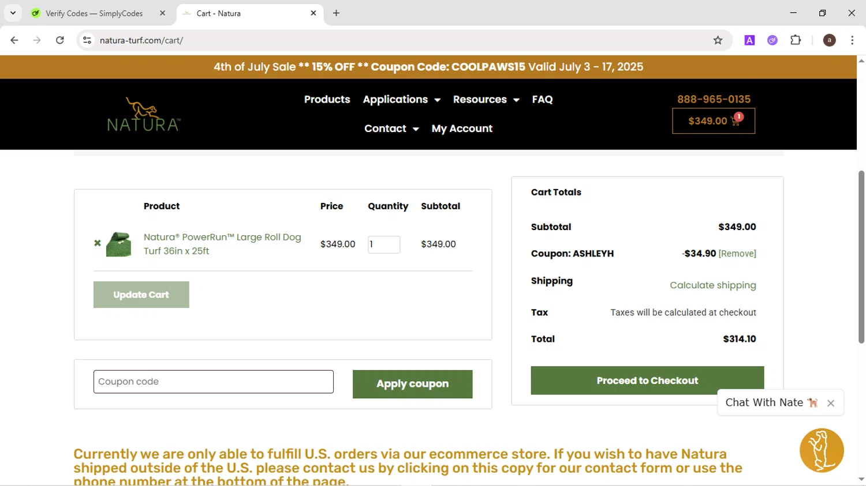Open a new browser tab

point(336,13)
